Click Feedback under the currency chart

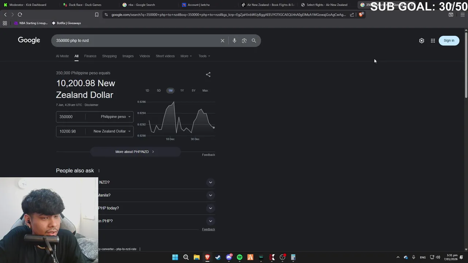point(208,155)
